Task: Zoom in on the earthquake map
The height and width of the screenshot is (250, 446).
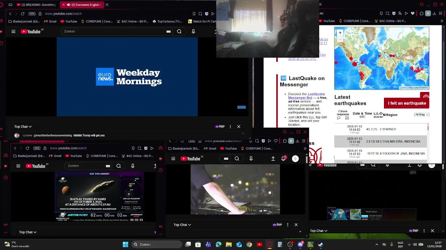Action: click(340, 33)
